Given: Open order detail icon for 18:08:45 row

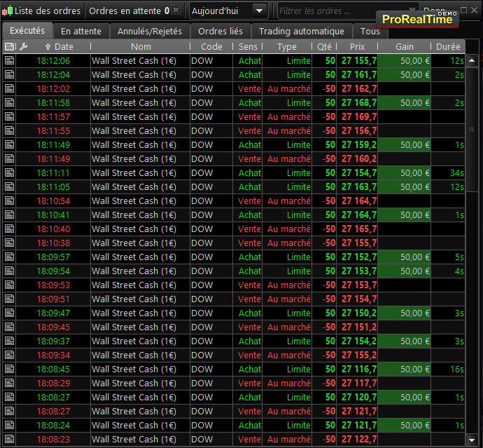Looking at the screenshot, I should (10, 369).
